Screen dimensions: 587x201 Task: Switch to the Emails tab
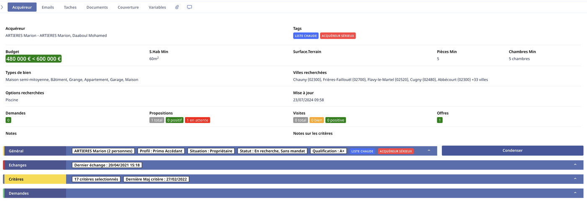48,7
